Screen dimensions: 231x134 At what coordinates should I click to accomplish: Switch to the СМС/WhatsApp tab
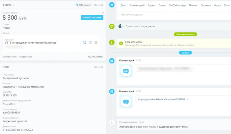[177, 5]
